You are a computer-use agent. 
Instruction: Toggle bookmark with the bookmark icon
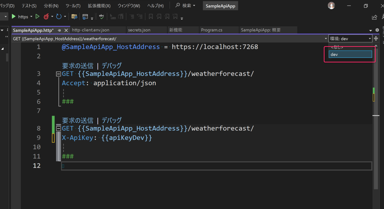pyautogui.click(x=151, y=17)
